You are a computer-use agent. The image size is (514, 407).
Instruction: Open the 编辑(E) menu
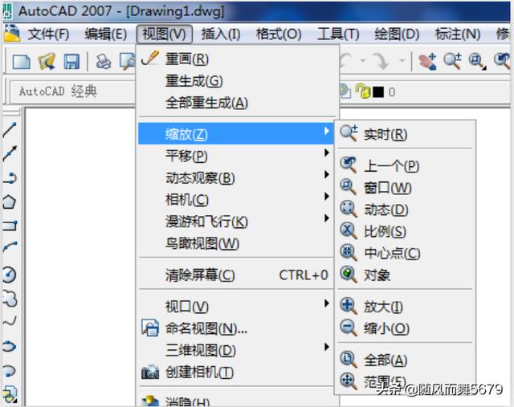(105, 34)
